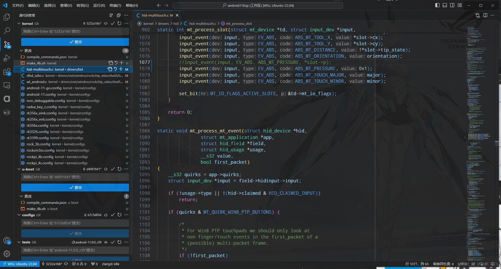Open the Remote Explorer view
This screenshot has width=501, height=269.
click(7, 85)
